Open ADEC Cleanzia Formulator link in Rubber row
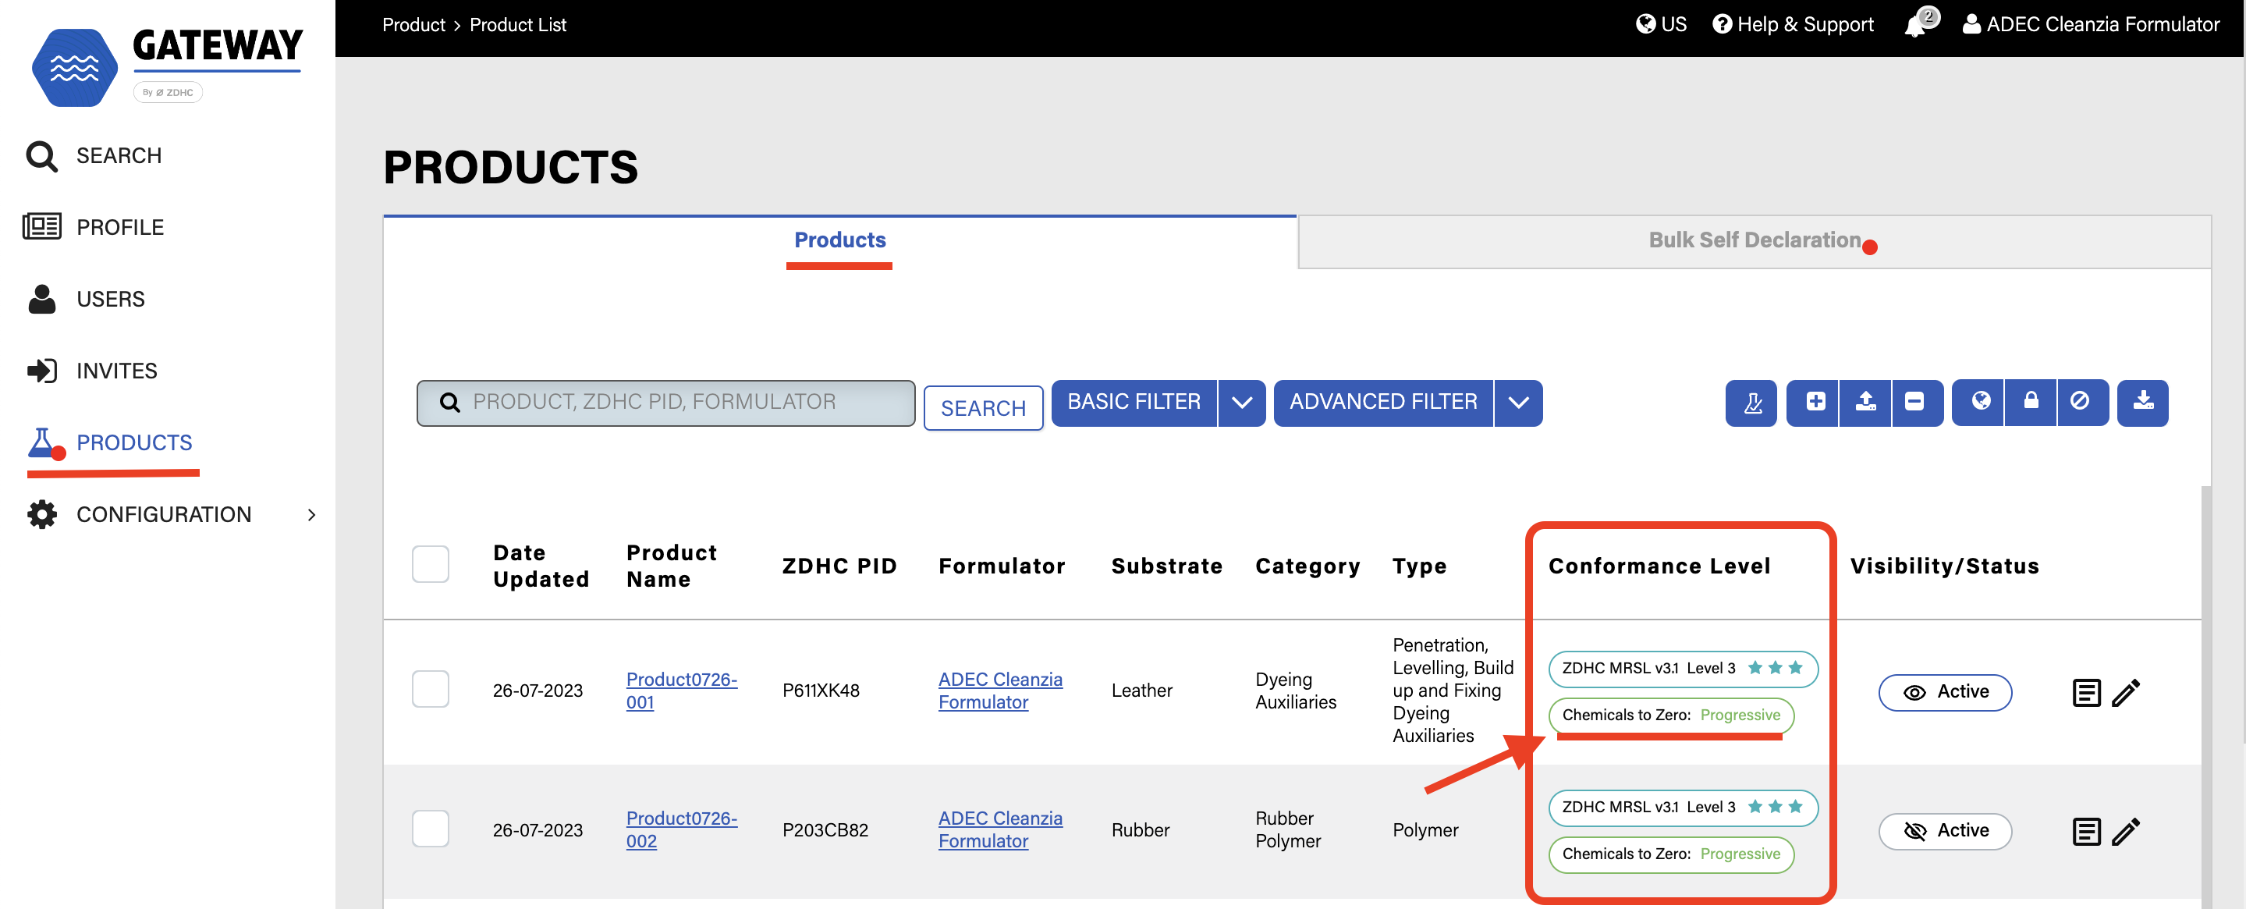2246x909 pixels. (x=1000, y=829)
